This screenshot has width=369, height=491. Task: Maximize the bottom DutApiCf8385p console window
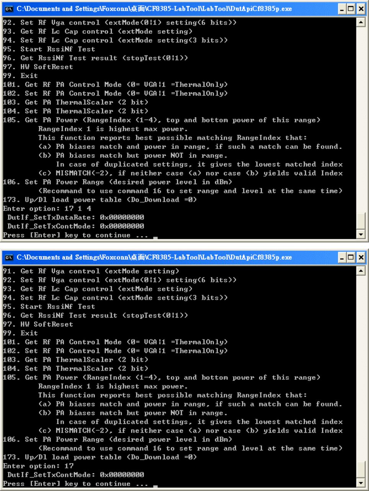(x=351, y=257)
